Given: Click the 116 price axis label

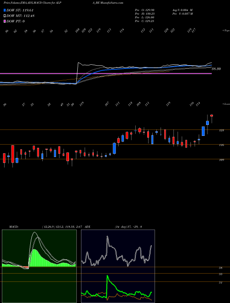Looking at the screenshot, I should (x=221, y=145).
